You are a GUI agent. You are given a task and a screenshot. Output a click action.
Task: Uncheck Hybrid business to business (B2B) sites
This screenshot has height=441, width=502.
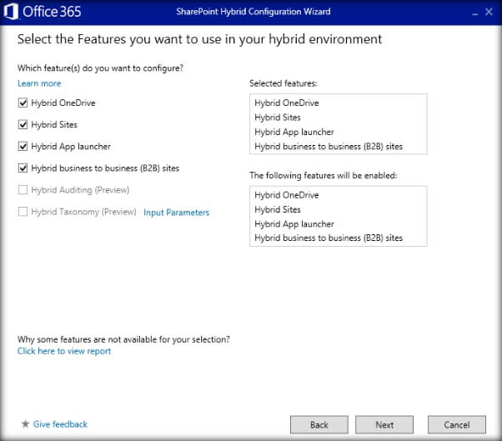pos(23,168)
